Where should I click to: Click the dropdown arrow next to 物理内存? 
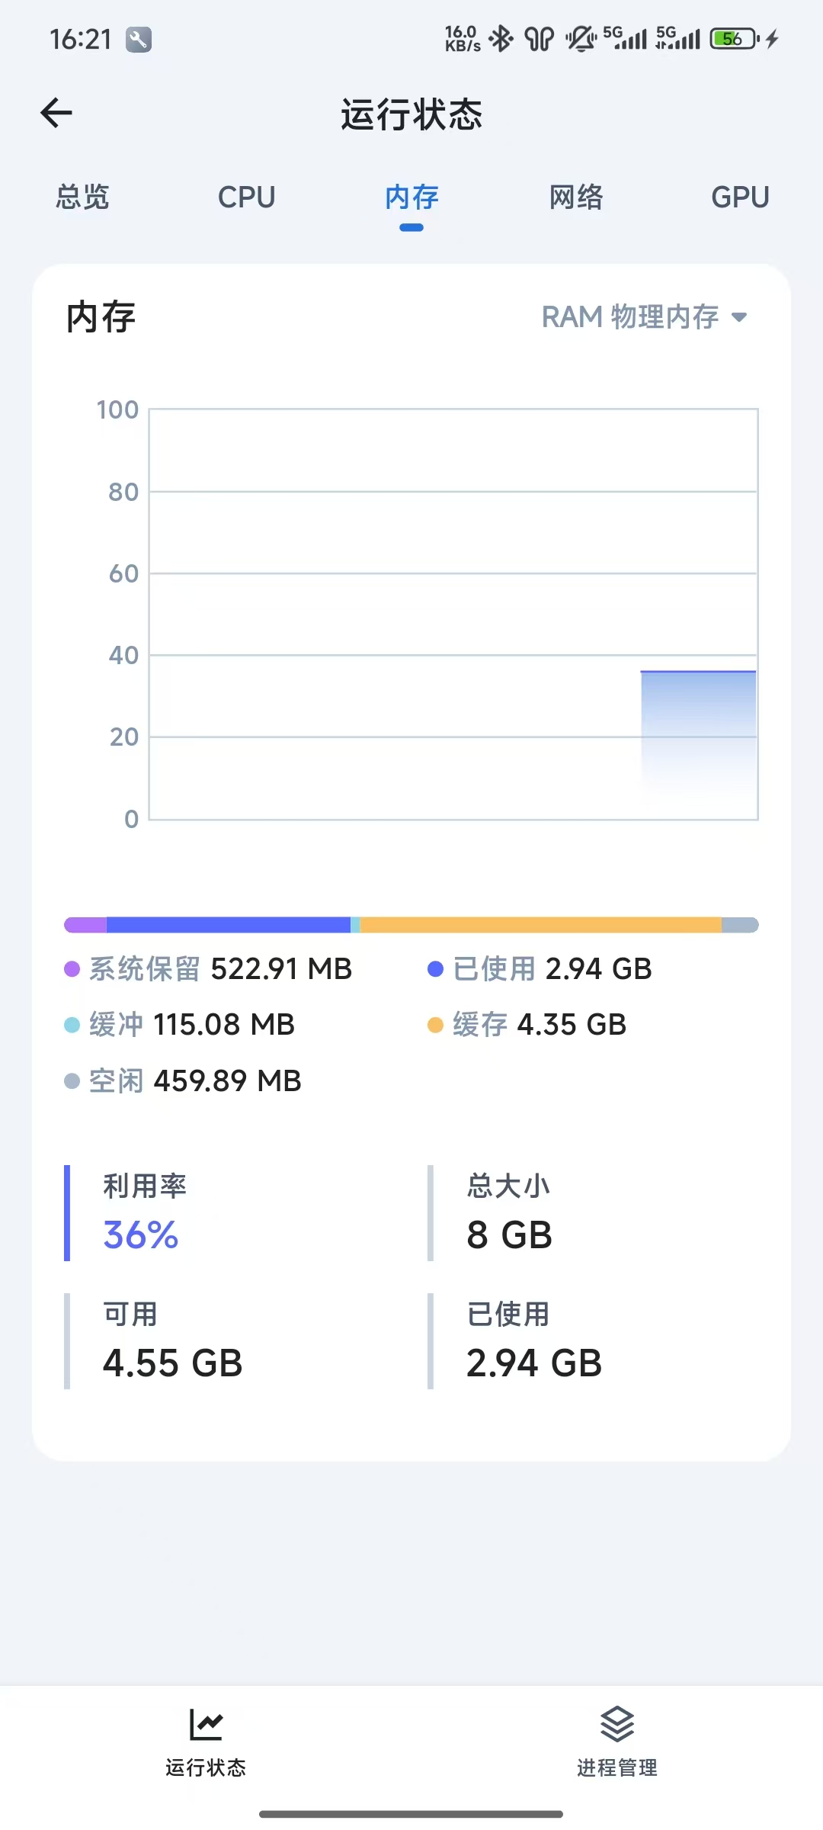(738, 317)
